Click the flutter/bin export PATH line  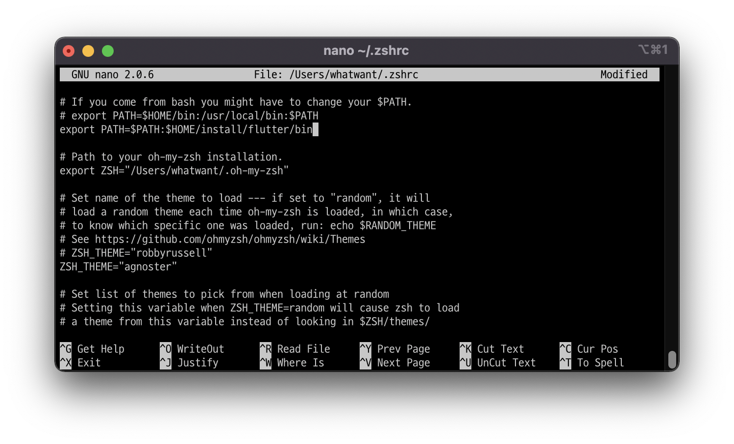[186, 129]
